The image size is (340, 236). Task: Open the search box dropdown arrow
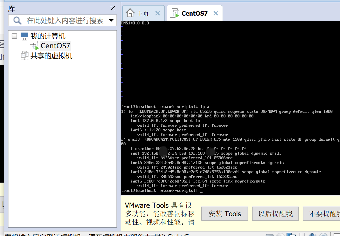click(x=111, y=20)
